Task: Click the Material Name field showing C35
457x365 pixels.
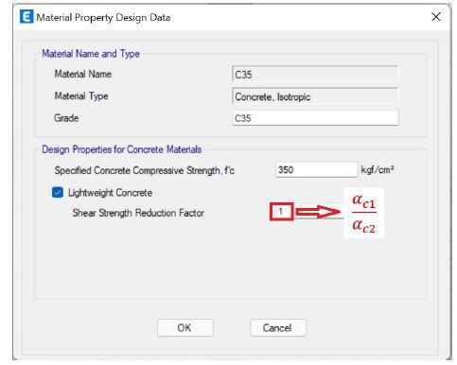Action: coord(315,75)
